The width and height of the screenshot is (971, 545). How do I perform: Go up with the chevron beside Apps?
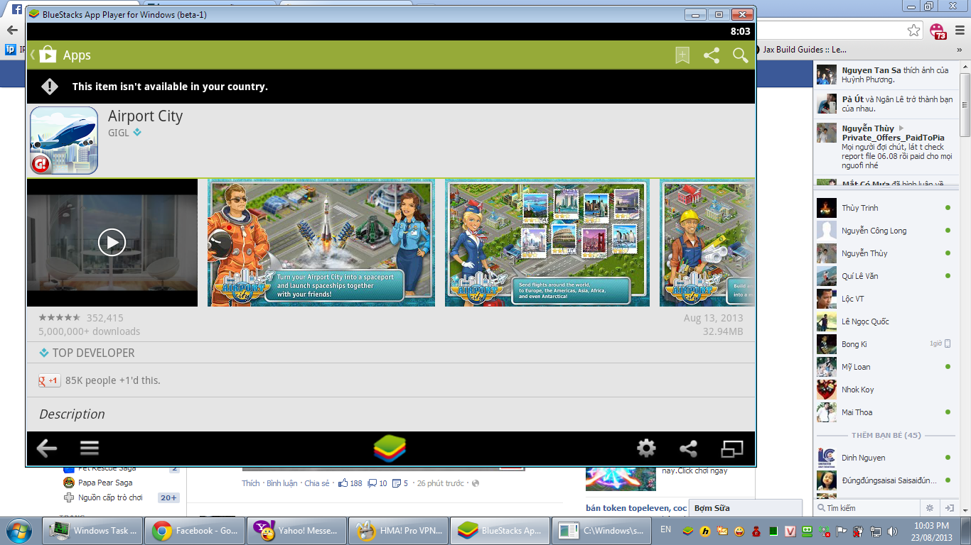point(33,55)
